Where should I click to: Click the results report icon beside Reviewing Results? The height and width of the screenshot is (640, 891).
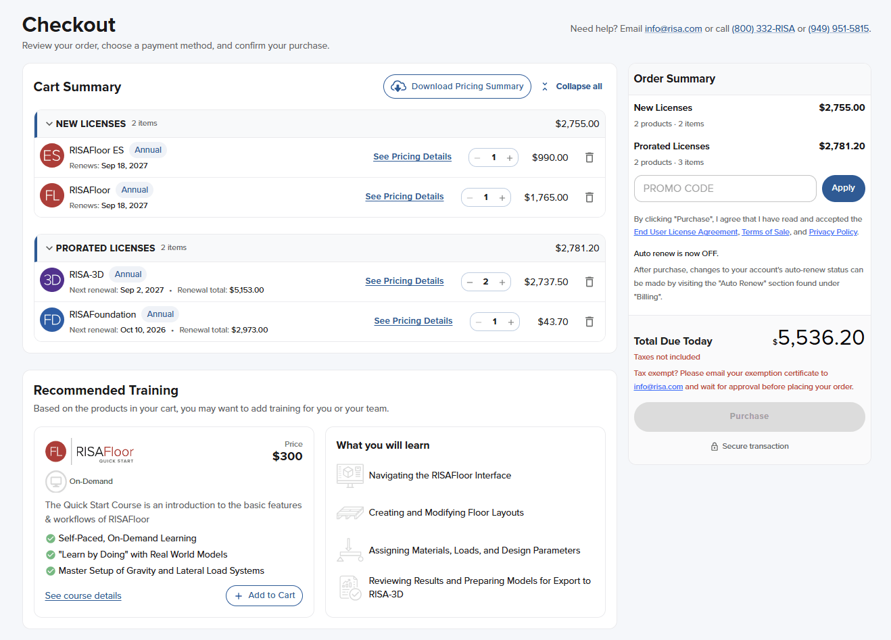click(350, 587)
